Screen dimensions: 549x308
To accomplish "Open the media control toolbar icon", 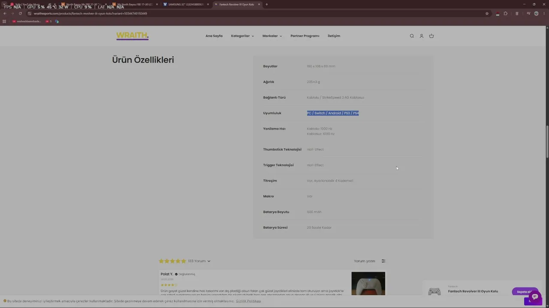I will pyautogui.click(x=528, y=13).
